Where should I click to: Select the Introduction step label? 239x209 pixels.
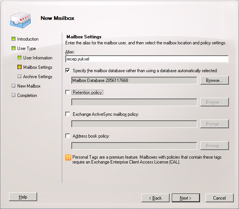pos(28,39)
